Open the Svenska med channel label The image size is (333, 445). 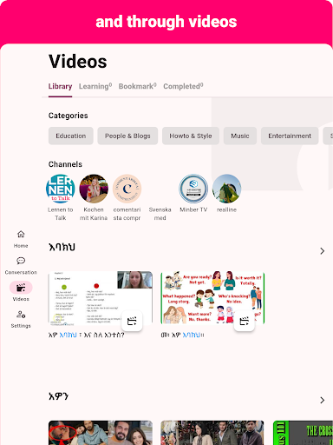point(160,214)
